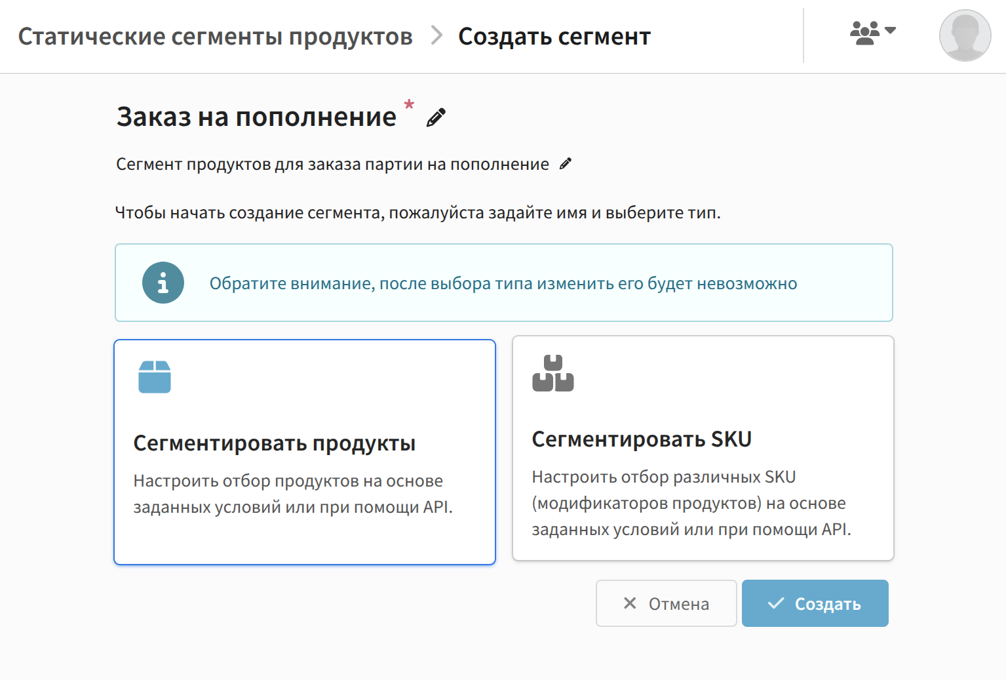The image size is (1006, 680).
Task: Click the blue box icon on the products card
Action: click(x=155, y=377)
